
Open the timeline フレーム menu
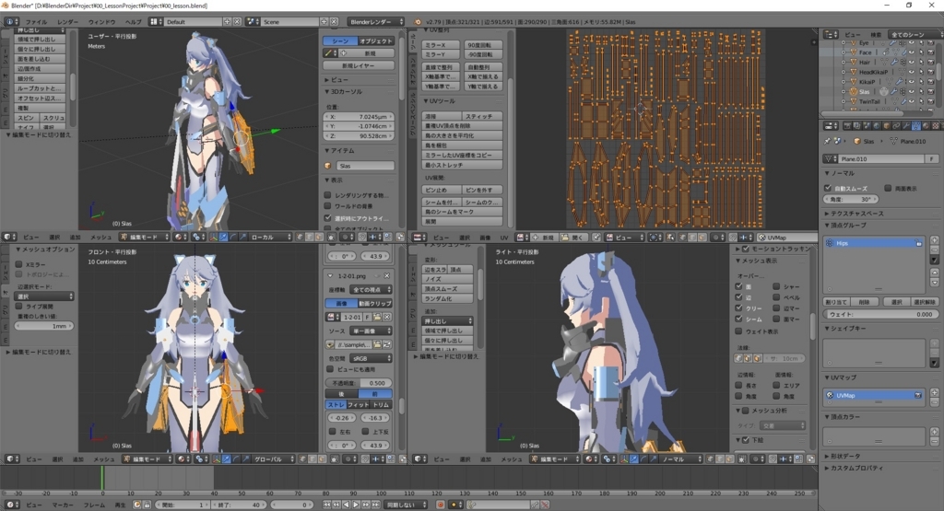pyautogui.click(x=94, y=505)
